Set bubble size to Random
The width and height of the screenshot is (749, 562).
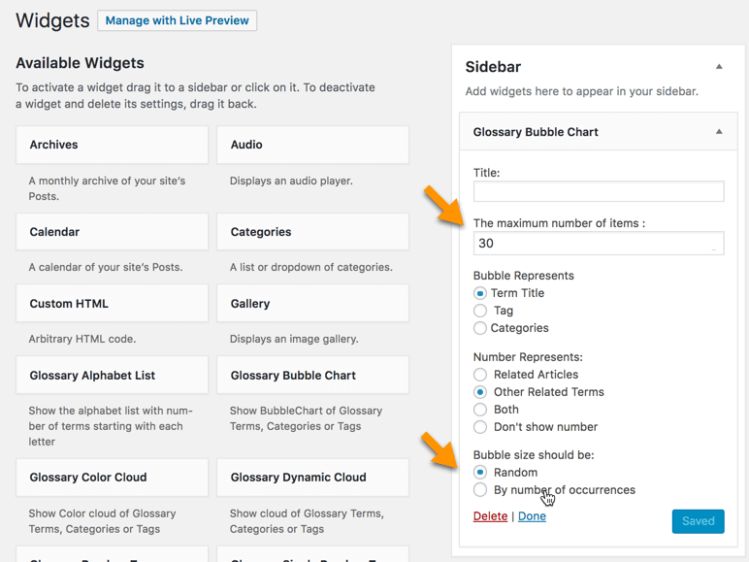480,473
